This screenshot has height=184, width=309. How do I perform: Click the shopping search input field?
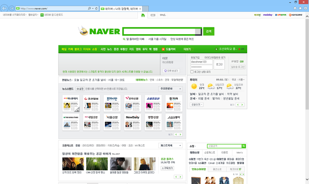224,146
